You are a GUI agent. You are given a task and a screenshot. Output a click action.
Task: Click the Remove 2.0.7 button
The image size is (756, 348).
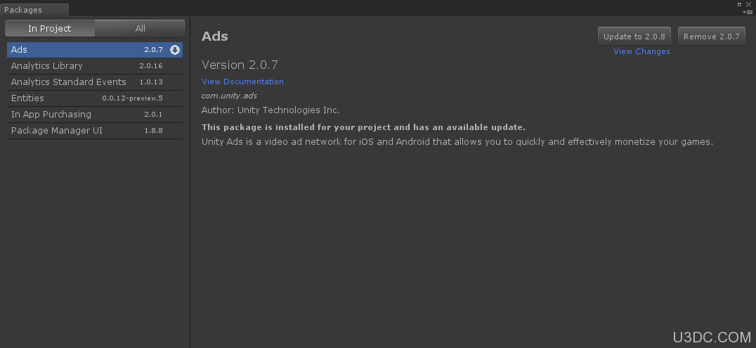pyautogui.click(x=711, y=37)
